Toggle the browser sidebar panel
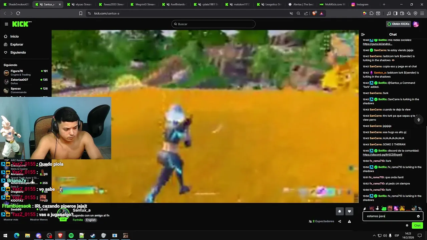Image resolution: width=427 pixels, height=240 pixels. pos(395,13)
